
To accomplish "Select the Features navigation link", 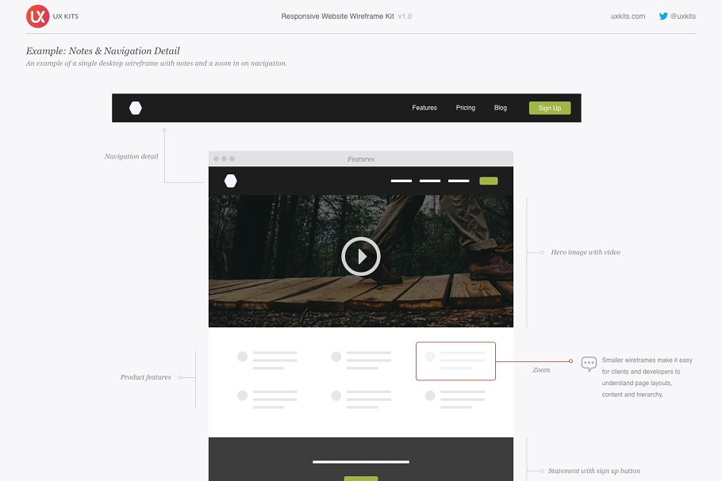I will [x=424, y=107].
